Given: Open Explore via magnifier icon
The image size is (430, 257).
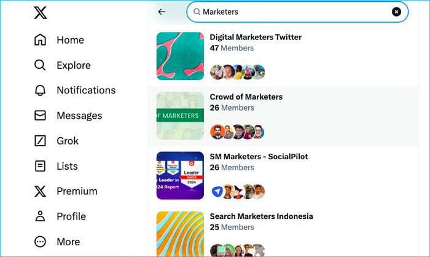Looking at the screenshot, I should [x=40, y=65].
